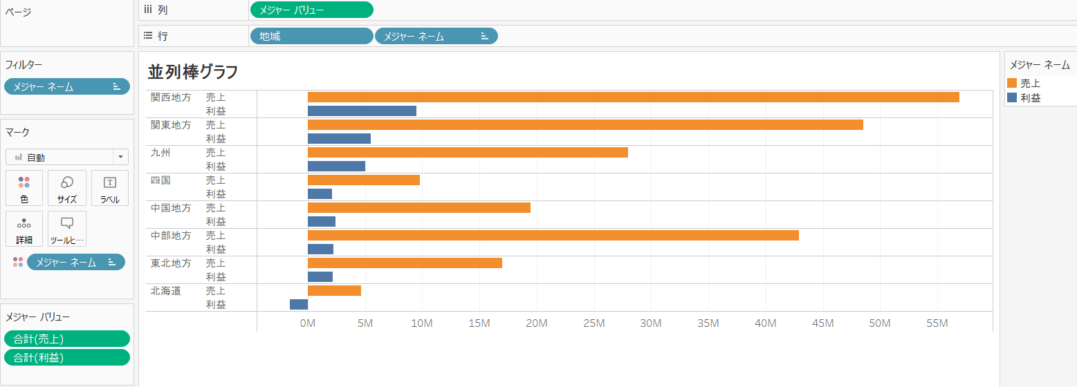Select the 地域 pill on Rows shelf
Viewport: 1077px width, 387px height.
(311, 37)
